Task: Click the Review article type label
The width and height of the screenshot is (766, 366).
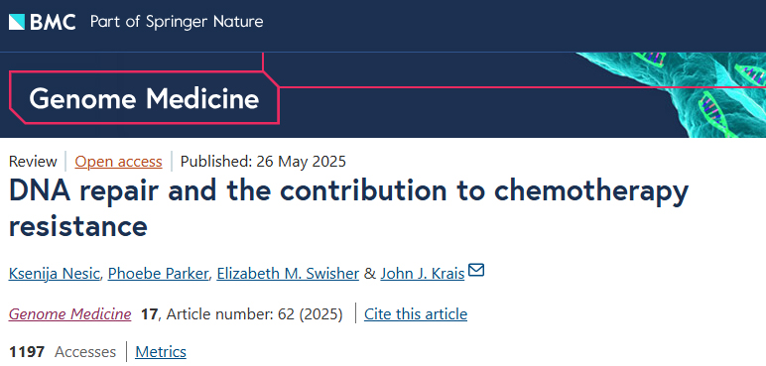Action: point(33,162)
